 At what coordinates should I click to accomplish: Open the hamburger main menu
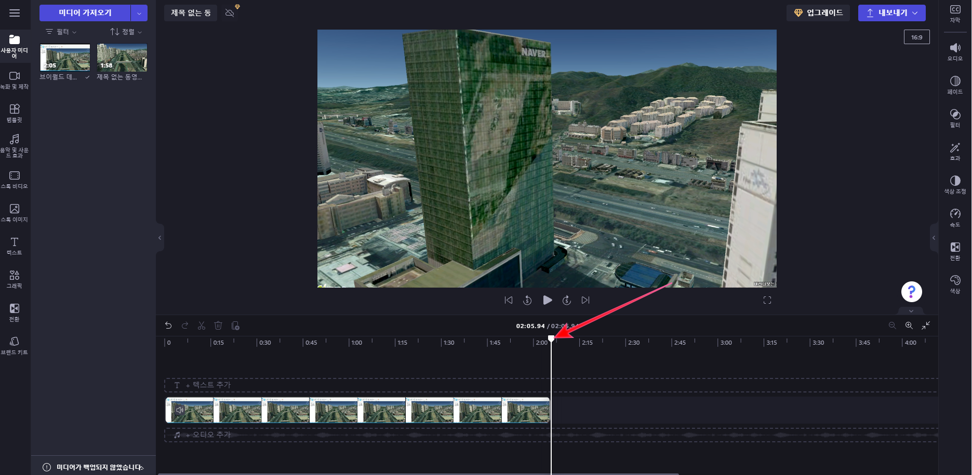coord(15,13)
